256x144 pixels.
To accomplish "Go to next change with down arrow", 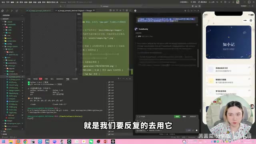I will pyautogui.click(x=120, y=10).
